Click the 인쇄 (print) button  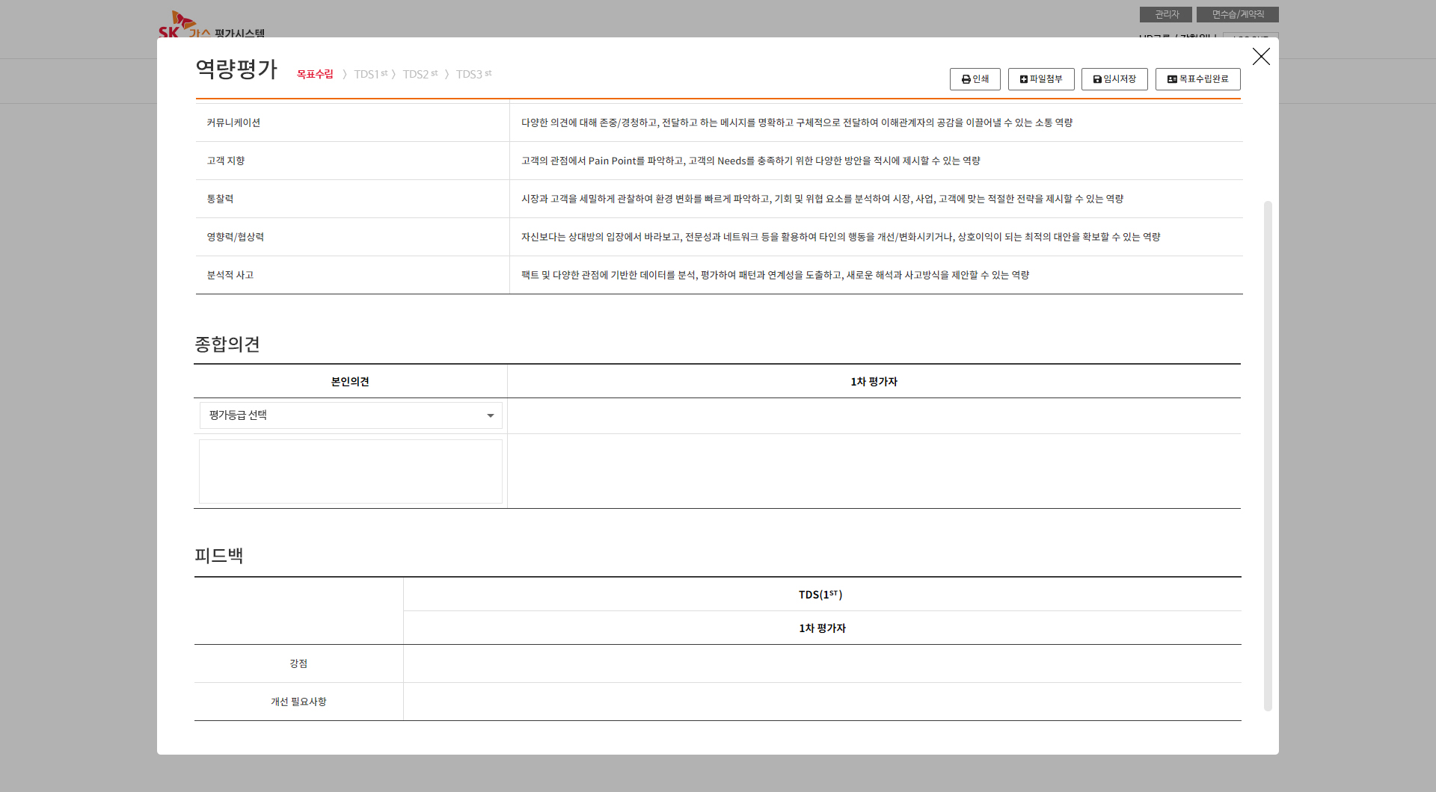pyautogui.click(x=975, y=79)
